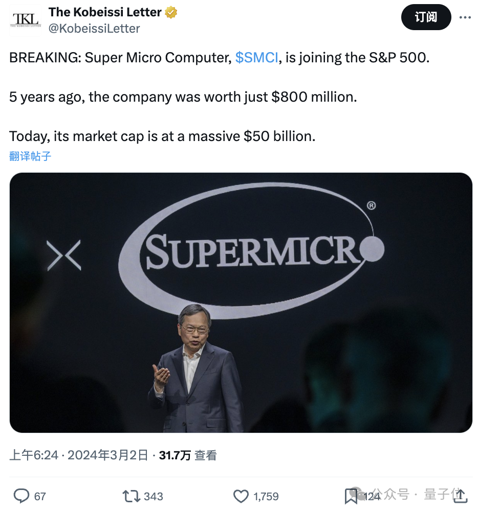This screenshot has height=513, width=478.
Task: Click 翻译帖子 to translate the post
Action: [30, 156]
